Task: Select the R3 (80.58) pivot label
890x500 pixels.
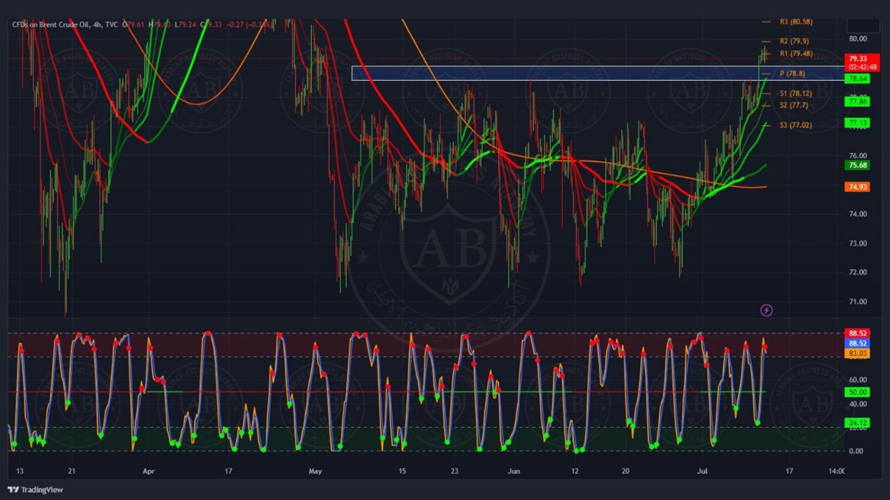Action: coord(796,22)
